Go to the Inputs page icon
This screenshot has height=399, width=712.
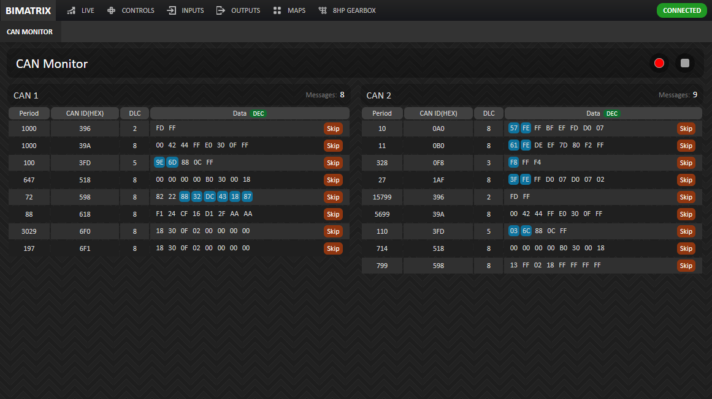pyautogui.click(x=171, y=10)
